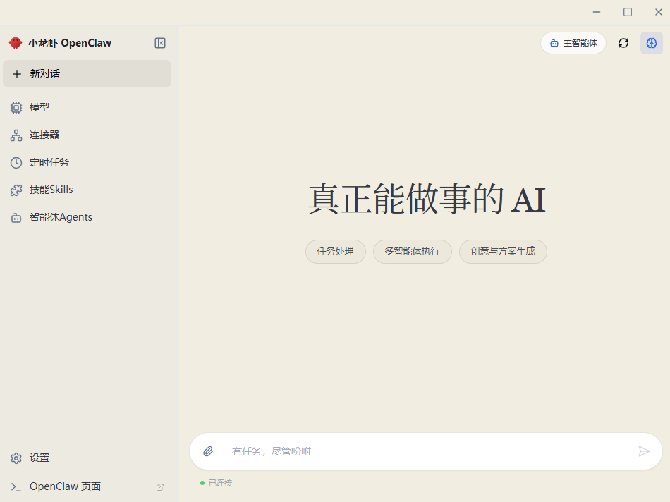Click the puzzle piece Skills icon
670x502 pixels.
coord(16,190)
